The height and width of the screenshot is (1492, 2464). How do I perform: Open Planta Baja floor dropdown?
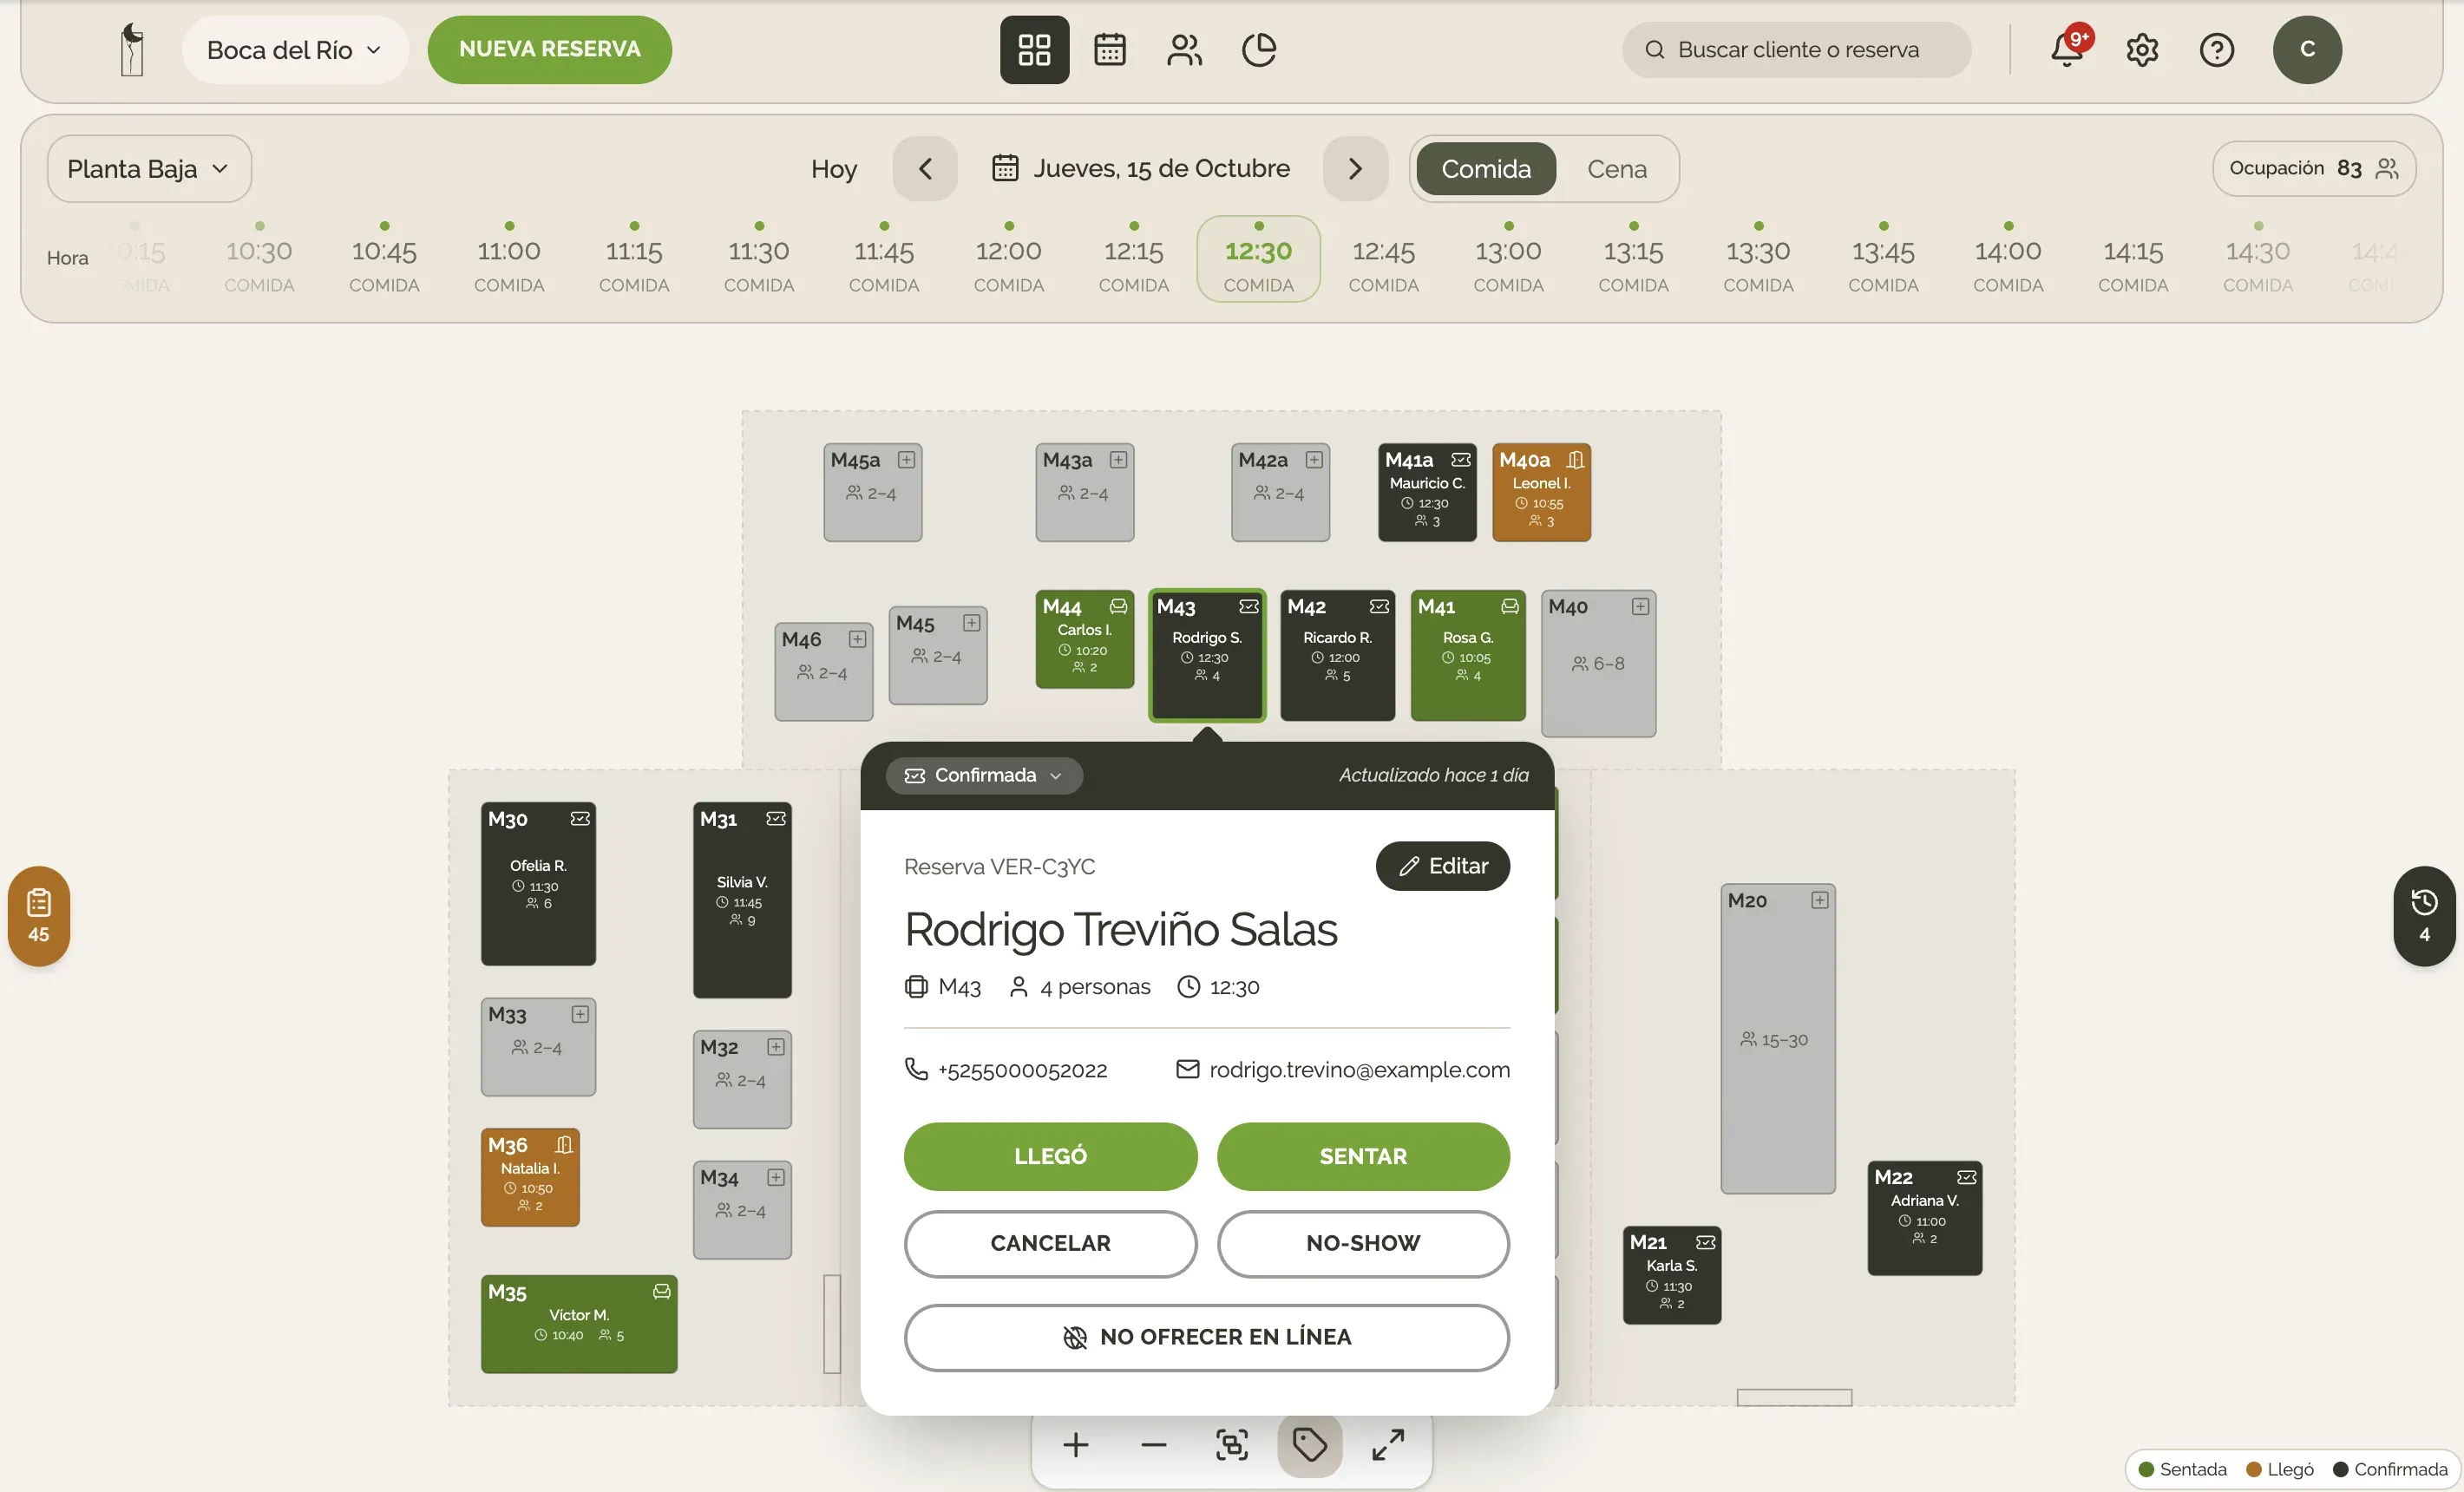pos(148,169)
